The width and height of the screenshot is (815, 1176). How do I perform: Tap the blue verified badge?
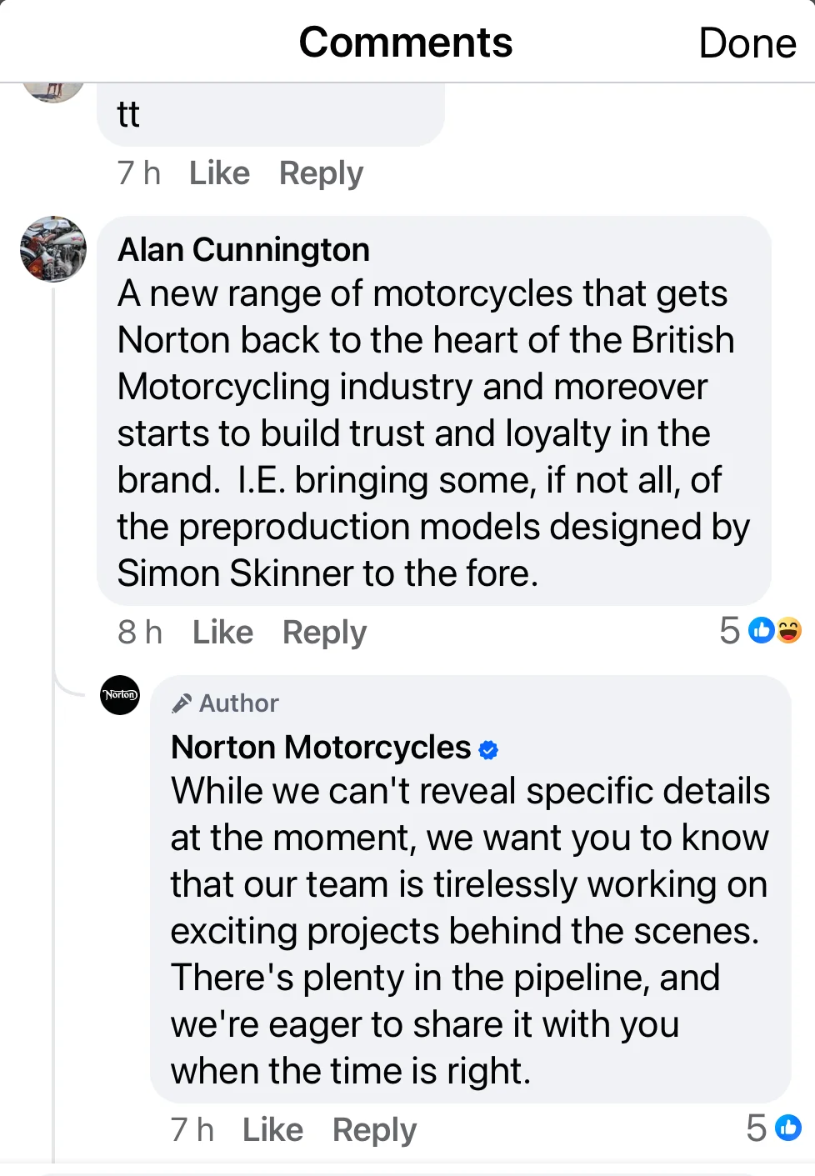489,750
